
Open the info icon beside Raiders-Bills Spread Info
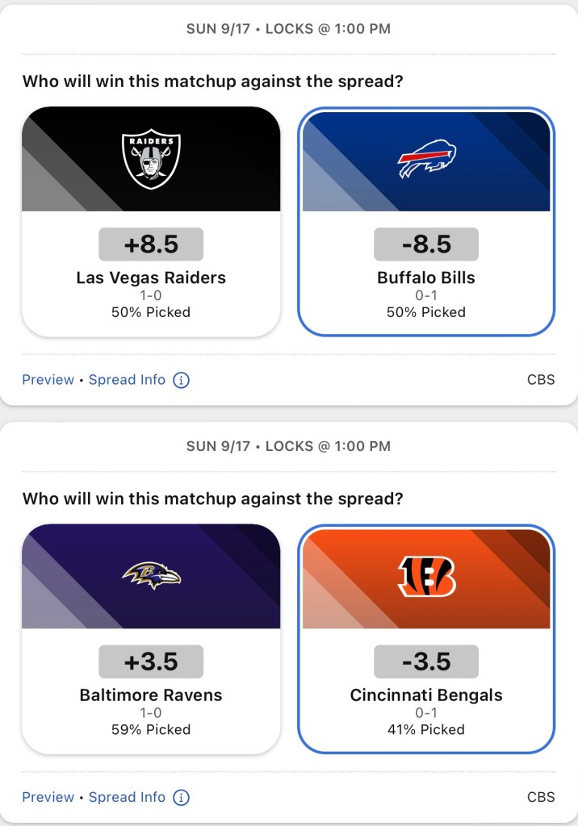182,380
